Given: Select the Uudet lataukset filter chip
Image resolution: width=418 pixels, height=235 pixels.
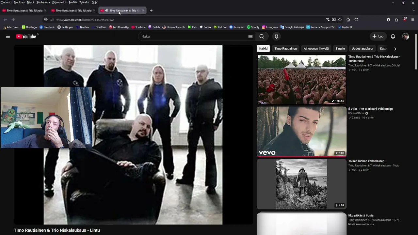Looking at the screenshot, I should [x=362, y=49].
